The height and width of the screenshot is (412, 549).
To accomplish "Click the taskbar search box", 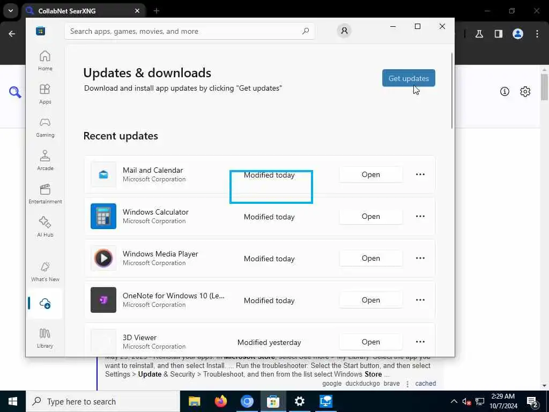I will 102,401.
